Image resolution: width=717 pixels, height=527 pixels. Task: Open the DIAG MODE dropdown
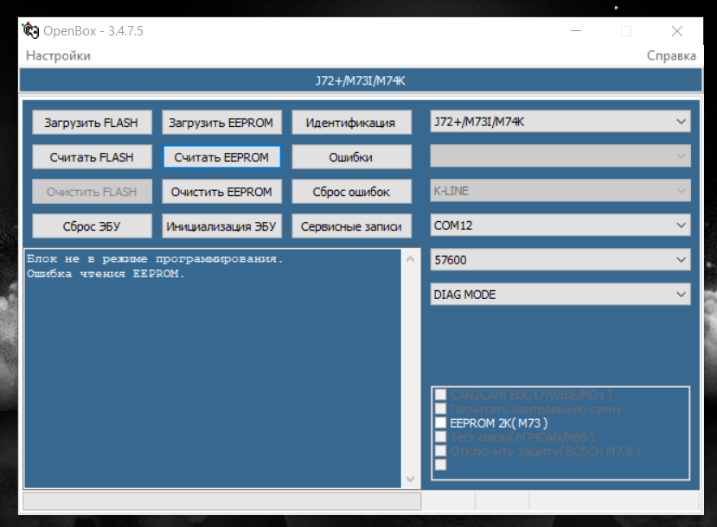tap(560, 295)
